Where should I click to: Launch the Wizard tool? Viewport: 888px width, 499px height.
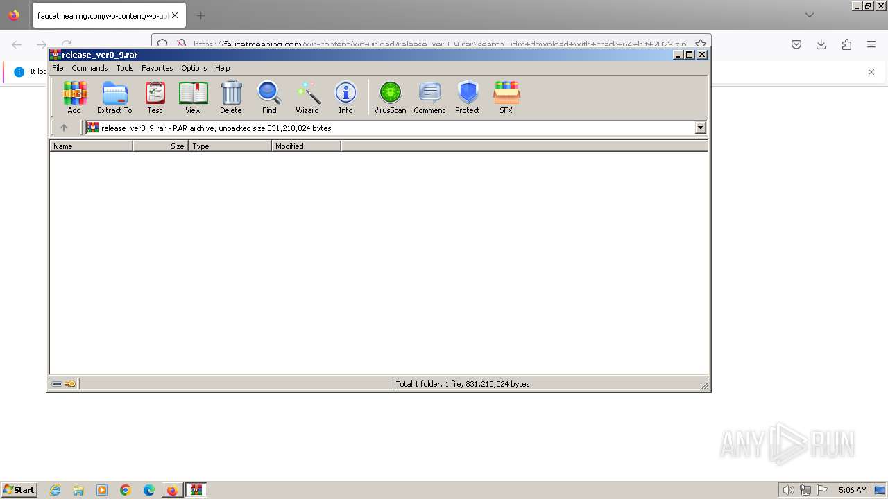point(307,97)
